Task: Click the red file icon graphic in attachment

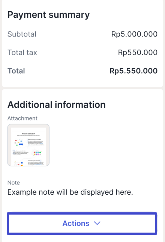Action: pyautogui.click(x=16, y=141)
